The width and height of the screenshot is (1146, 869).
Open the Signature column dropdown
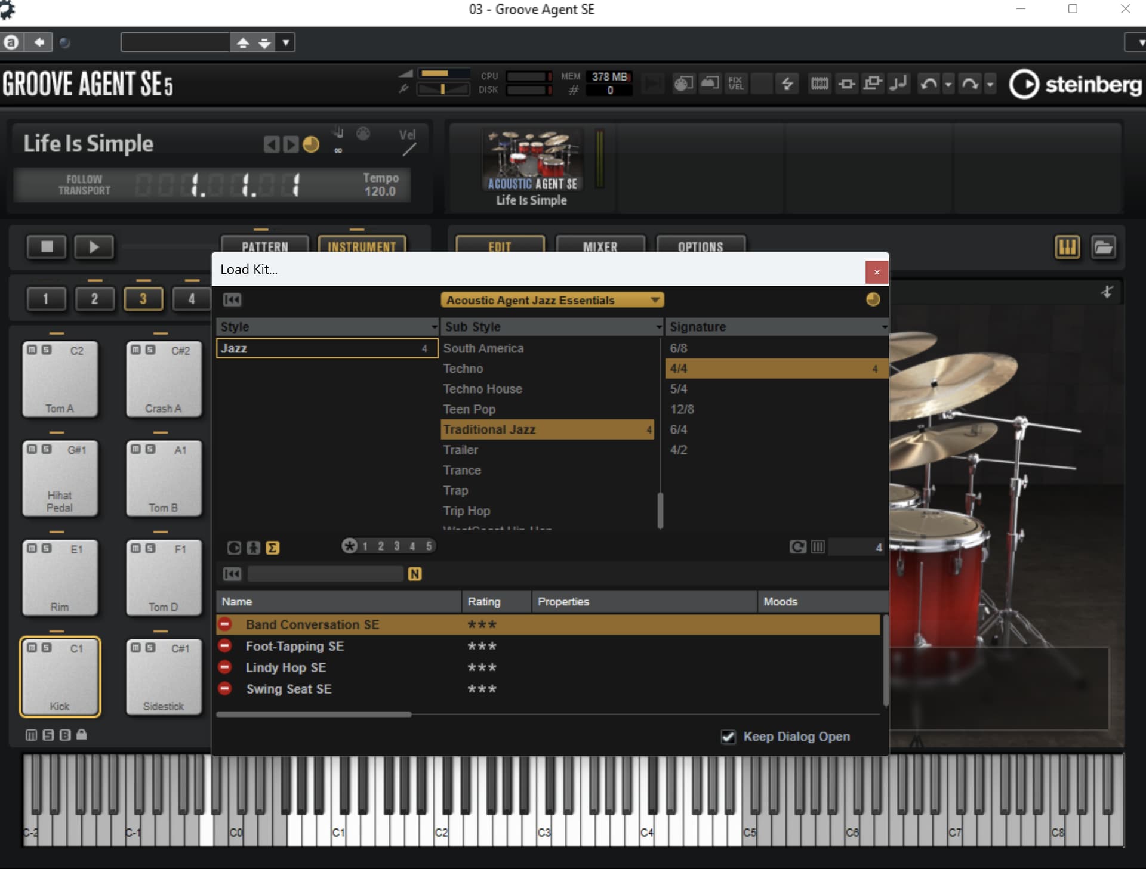coord(884,327)
